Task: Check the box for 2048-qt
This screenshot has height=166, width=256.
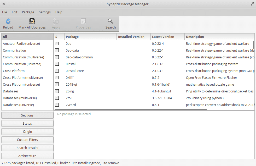Action: click(57, 84)
